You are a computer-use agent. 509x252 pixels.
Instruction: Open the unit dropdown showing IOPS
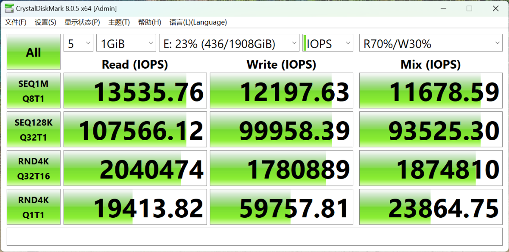pos(327,43)
